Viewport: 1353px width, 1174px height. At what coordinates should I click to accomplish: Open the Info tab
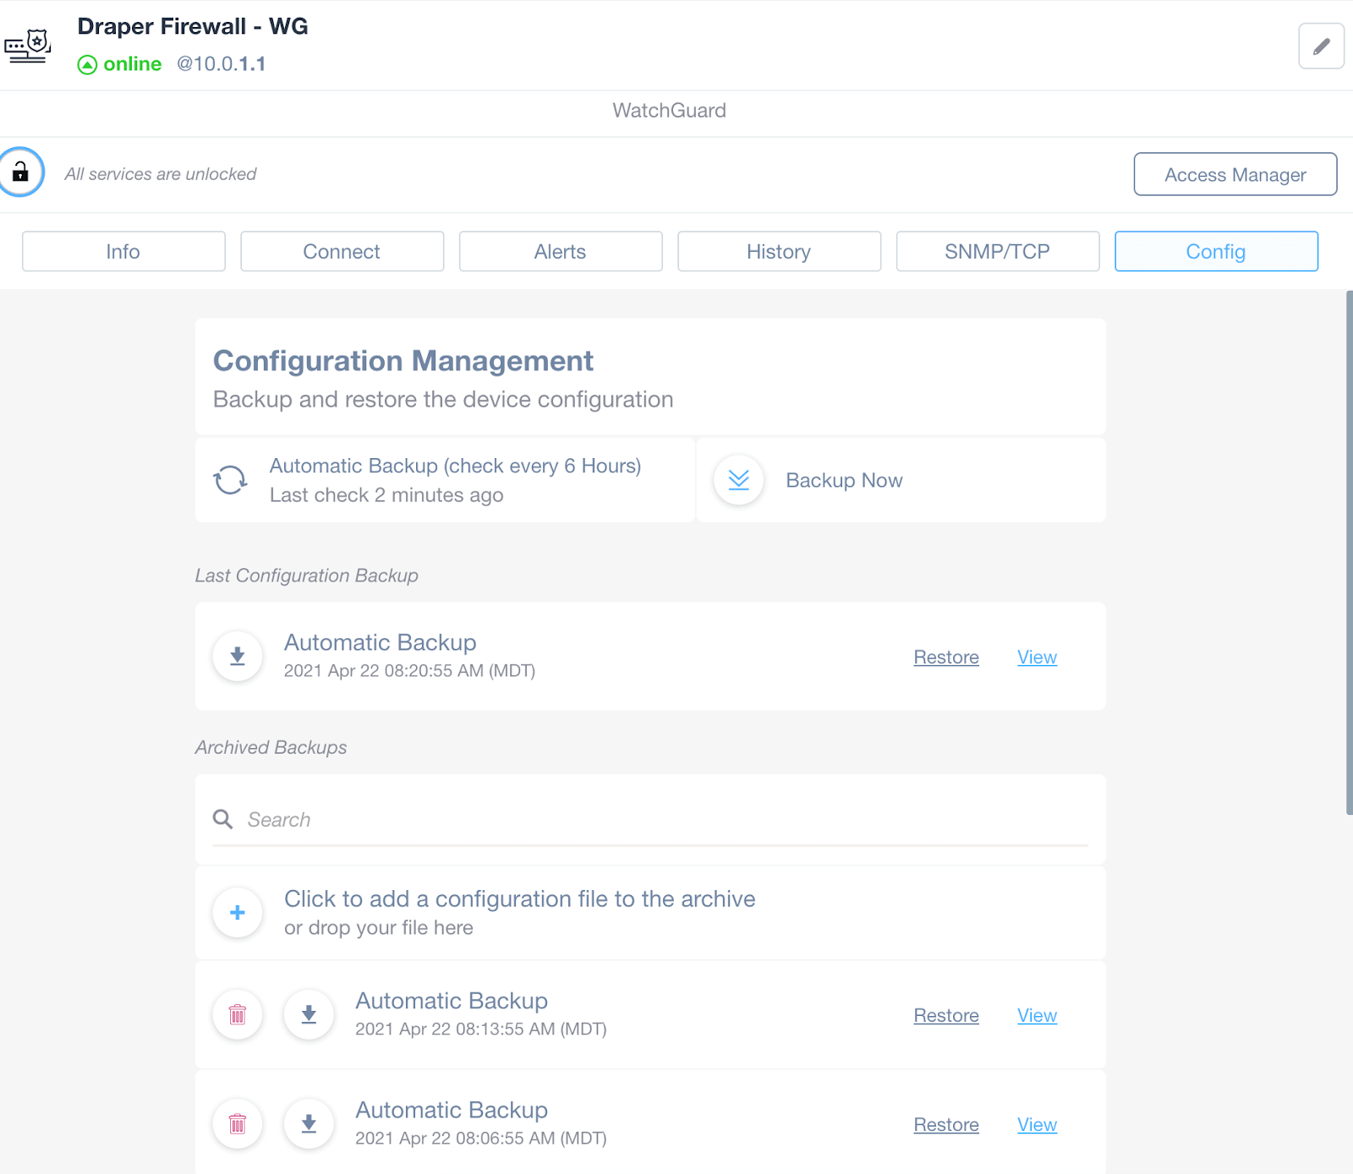tap(123, 251)
